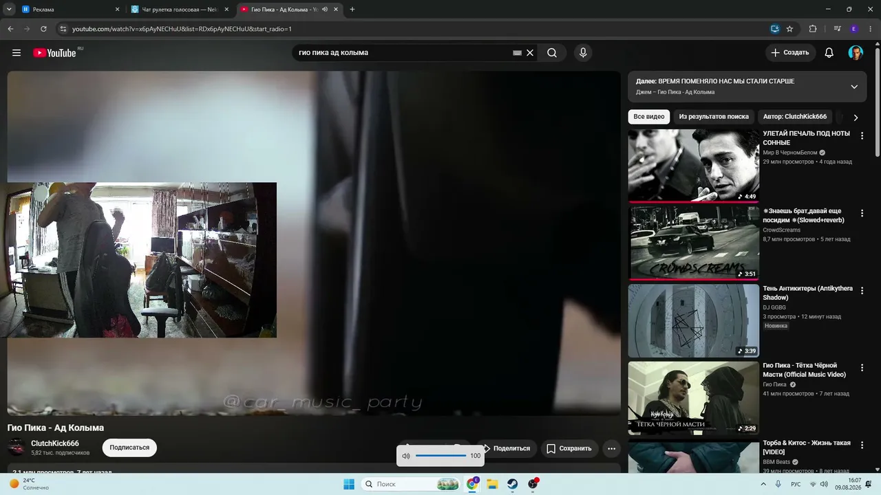Open the YouTube guide hamburger menu

tap(17, 53)
